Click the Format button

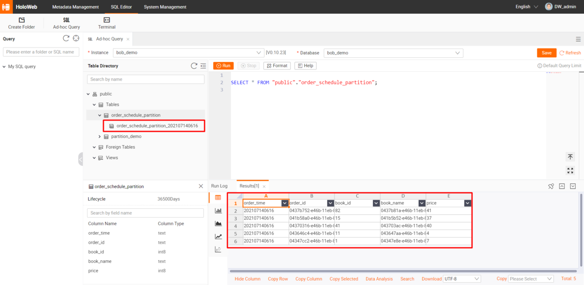coord(277,66)
